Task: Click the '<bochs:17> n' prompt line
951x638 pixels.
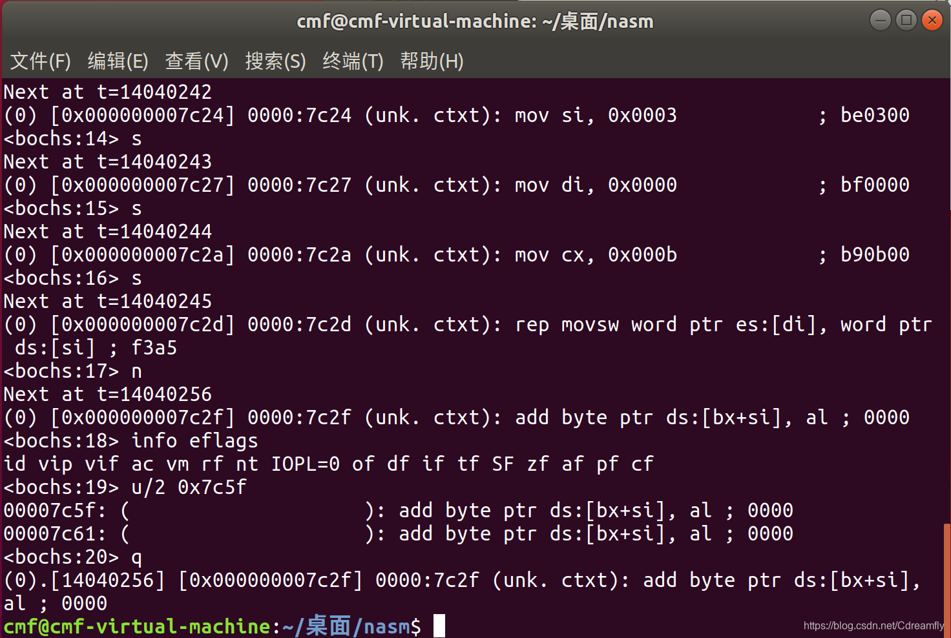Action: (x=72, y=371)
